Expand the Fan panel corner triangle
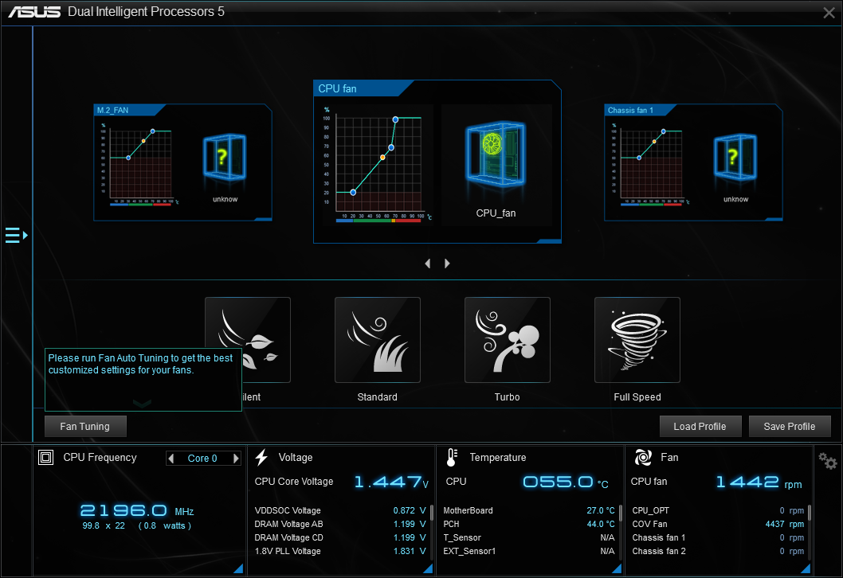843x578 pixels. pyautogui.click(x=806, y=568)
